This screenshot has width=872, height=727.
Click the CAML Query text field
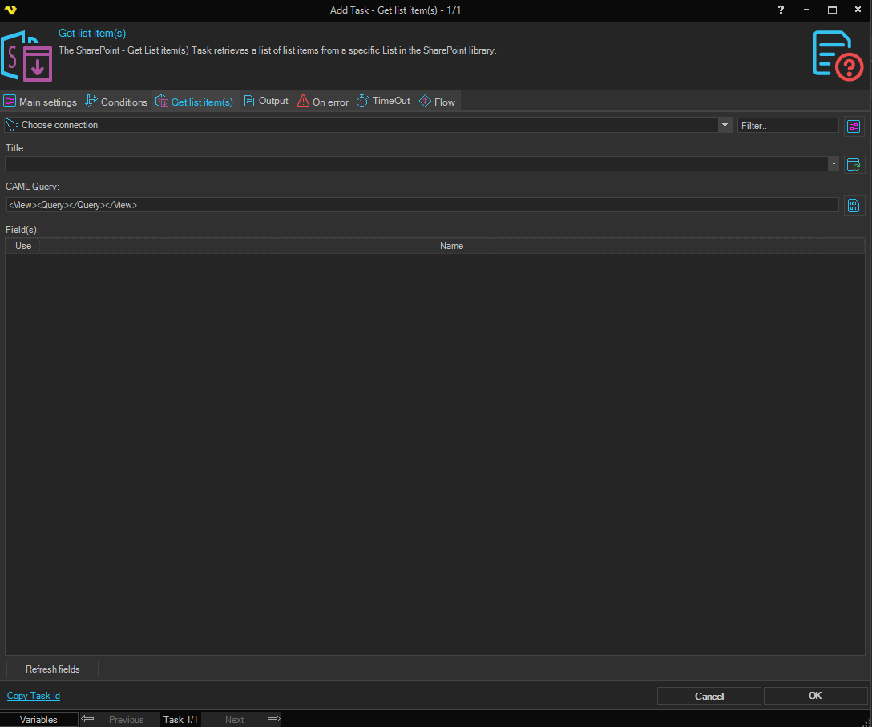421,205
